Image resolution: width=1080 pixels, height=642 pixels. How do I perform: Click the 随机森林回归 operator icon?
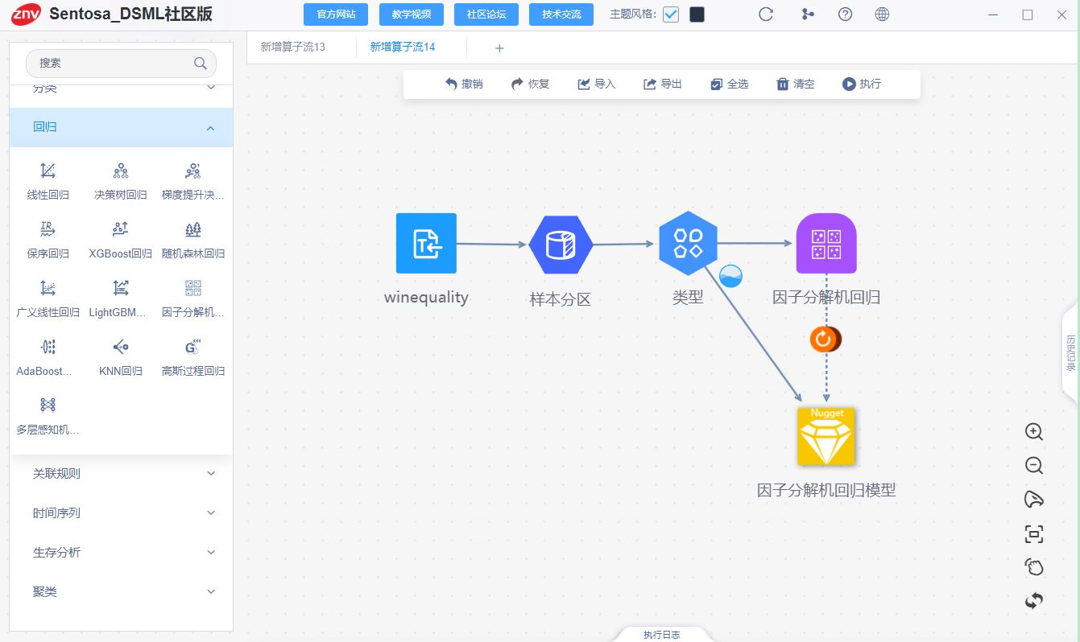[193, 229]
